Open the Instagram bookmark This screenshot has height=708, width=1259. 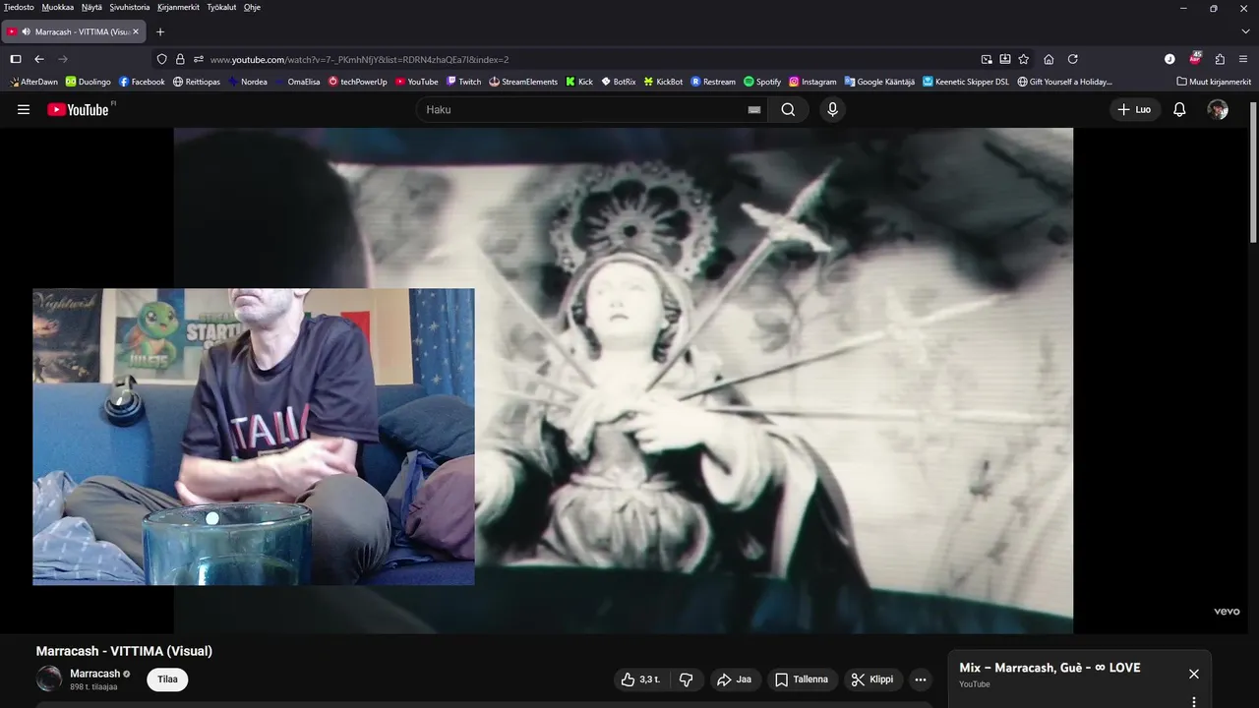[812, 82]
